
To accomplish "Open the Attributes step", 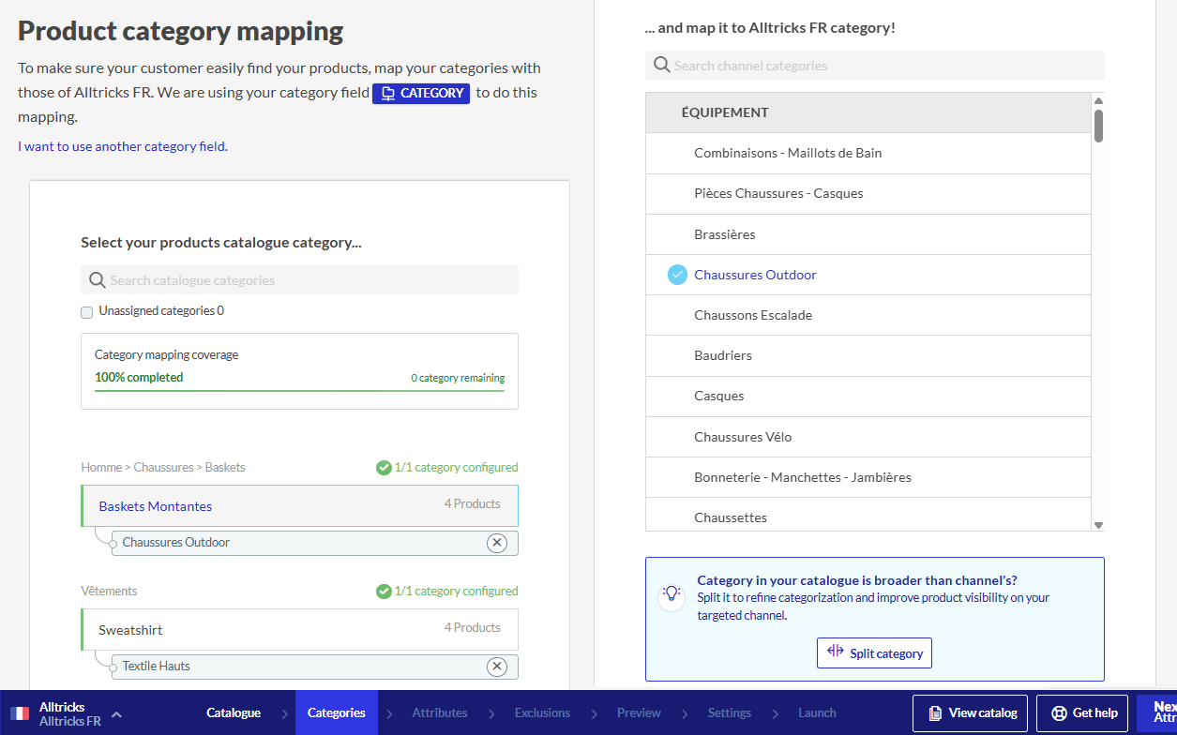I will point(440,712).
